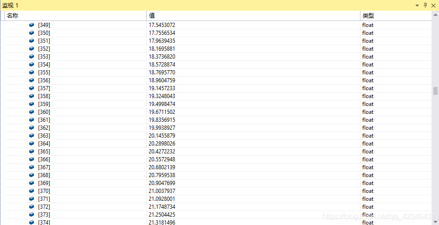Click the blue cube icon of [367]
This screenshot has width=439, height=225.
click(x=32, y=167)
